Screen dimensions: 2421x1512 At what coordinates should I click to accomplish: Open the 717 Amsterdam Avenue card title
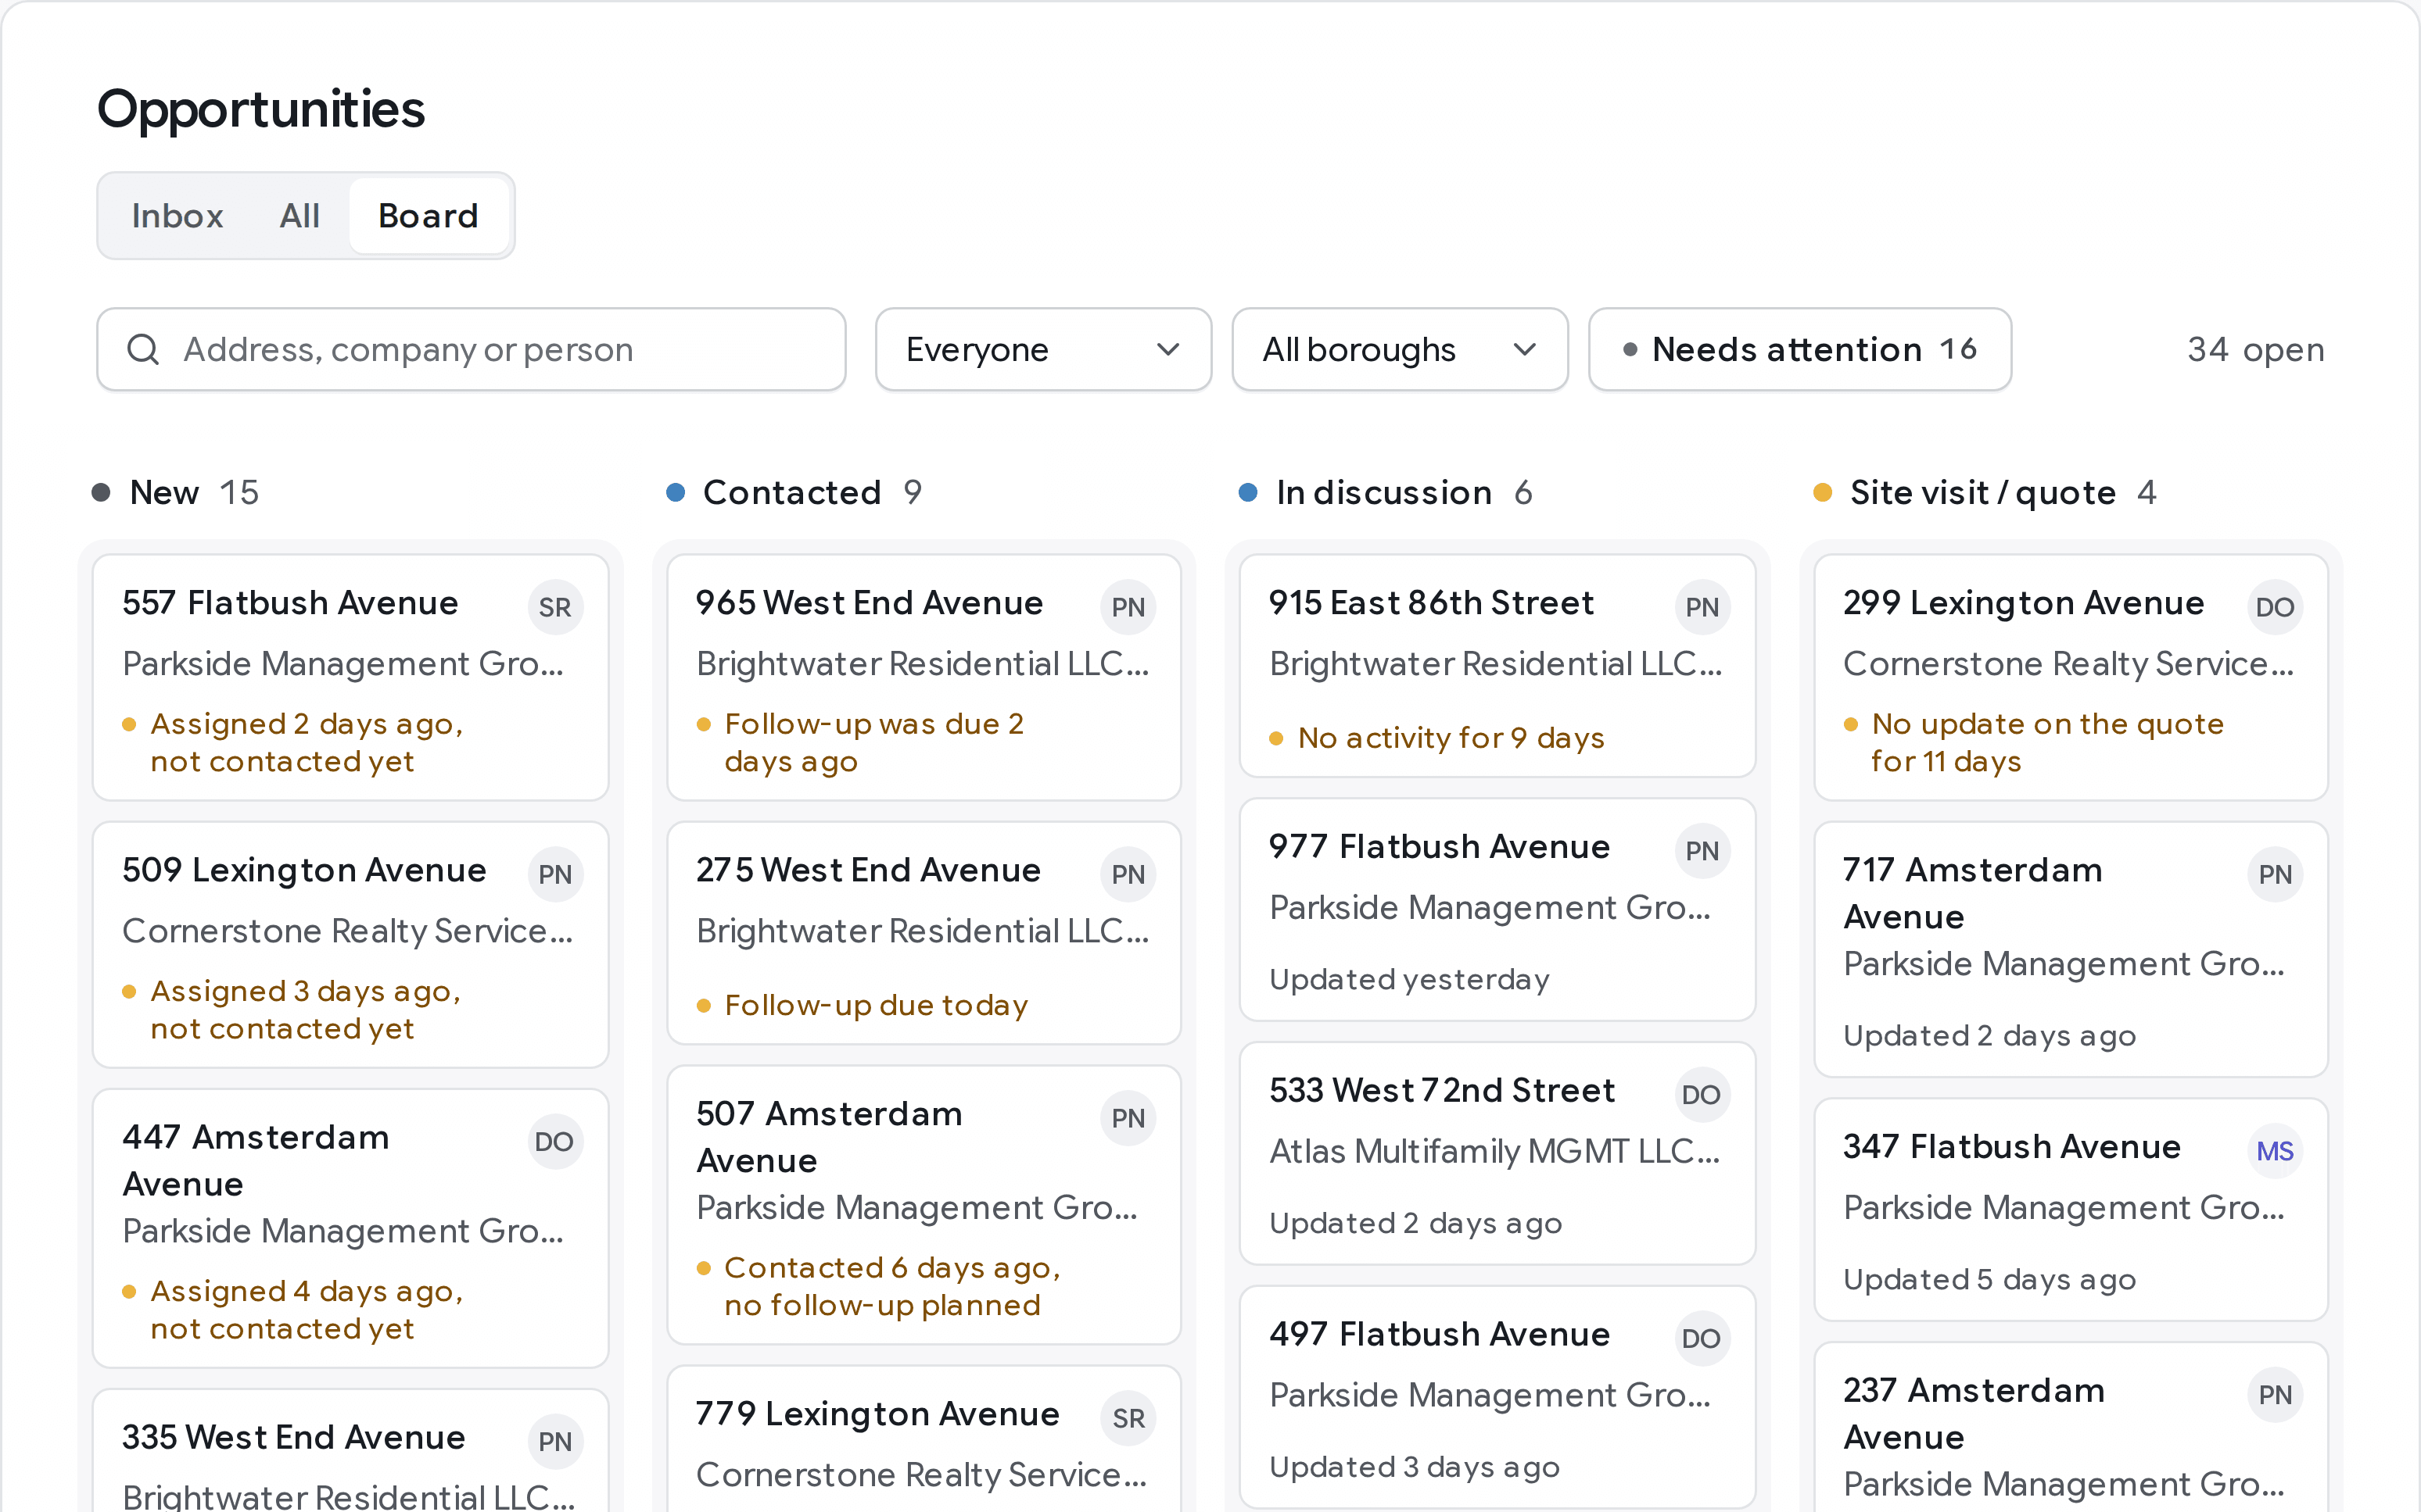tap(1973, 893)
